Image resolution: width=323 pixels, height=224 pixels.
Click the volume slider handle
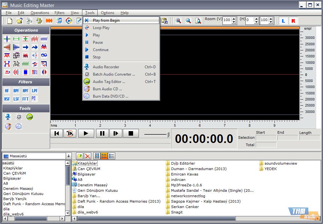[168, 135]
